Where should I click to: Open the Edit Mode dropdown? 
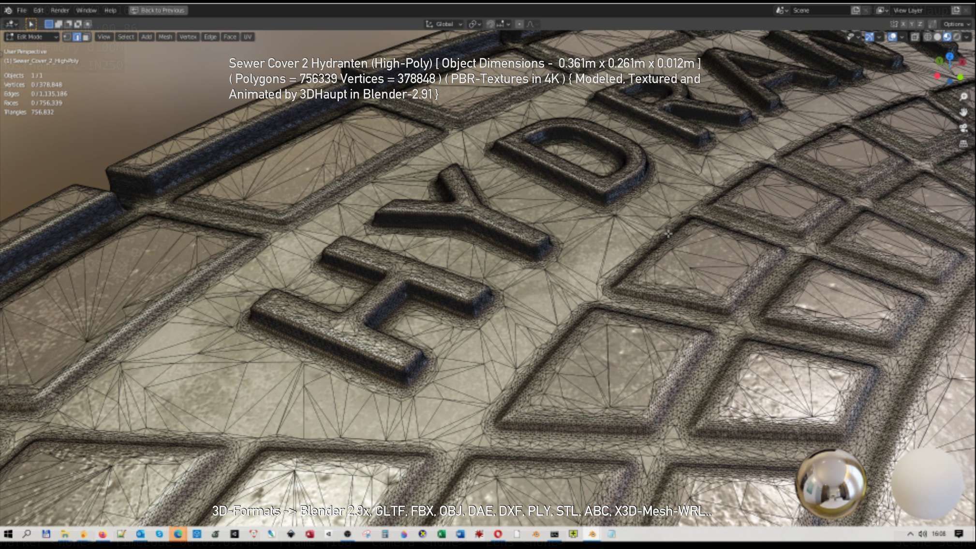(x=32, y=37)
